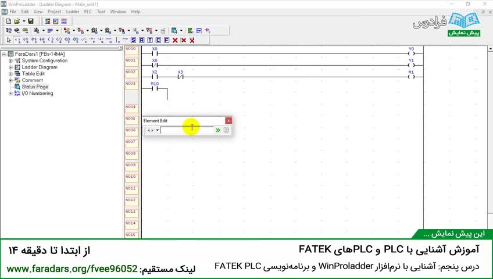The width and height of the screenshot is (493, 279).
Task: Click the Open project folder icon
Action: click(x=17, y=22)
